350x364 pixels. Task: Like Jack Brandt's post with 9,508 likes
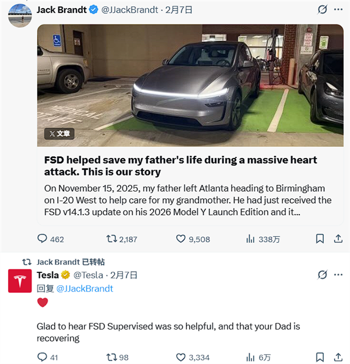pos(181,239)
